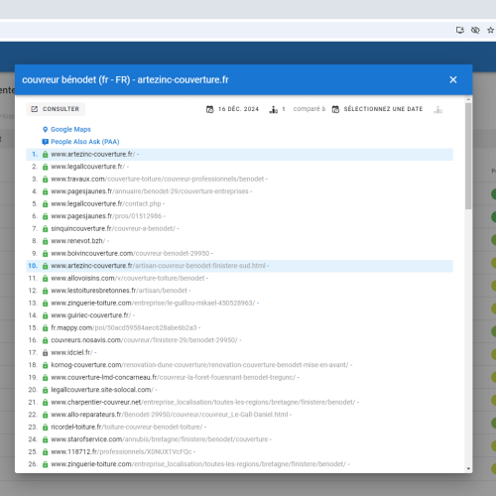The width and height of the screenshot is (496, 496).
Task: Select result 10 artisan-couvreur-benodet-finistere-sud.html
Action: 239,266
